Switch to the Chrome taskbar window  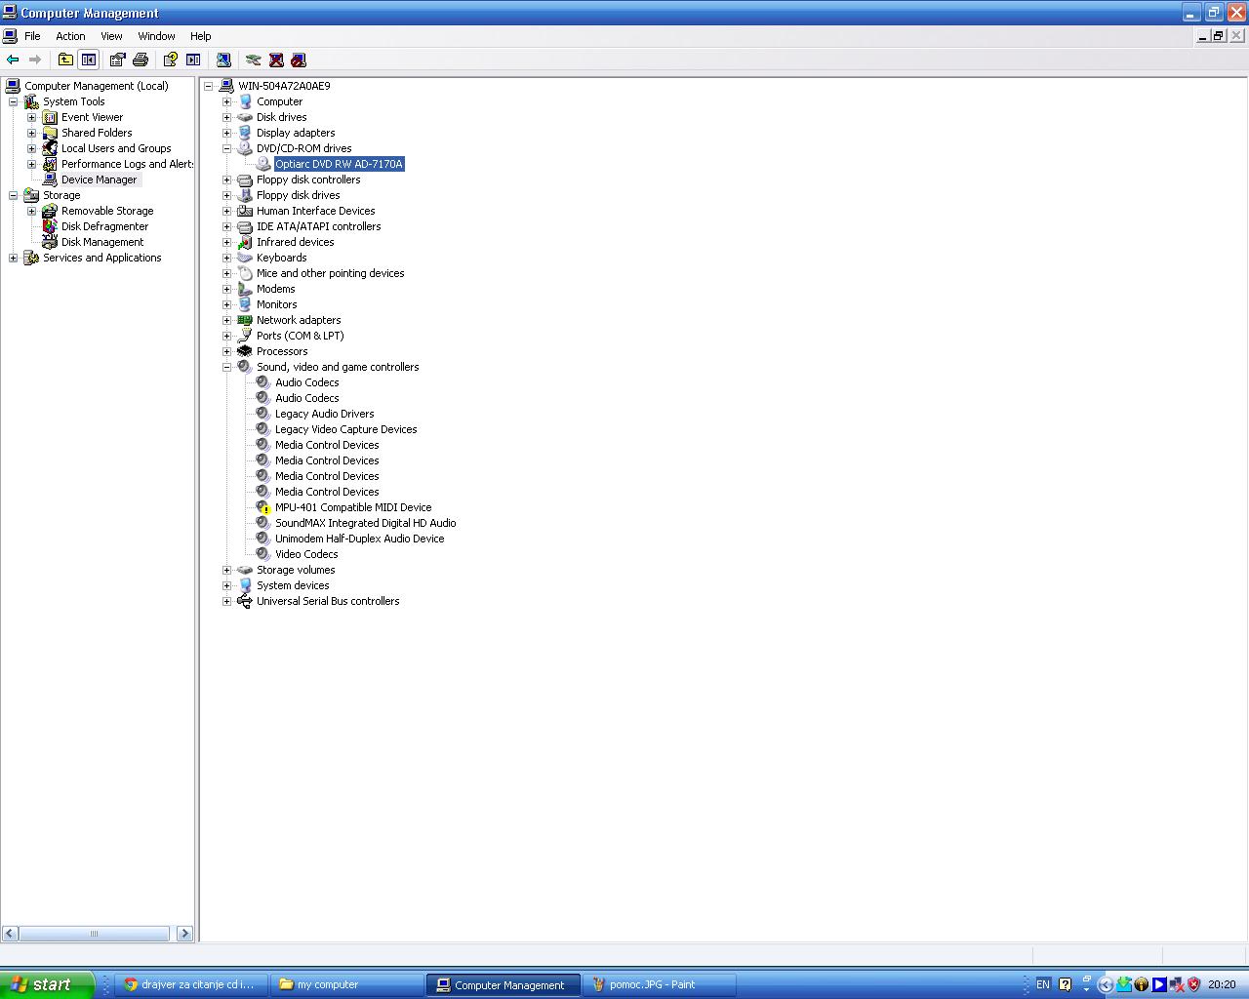(x=192, y=984)
